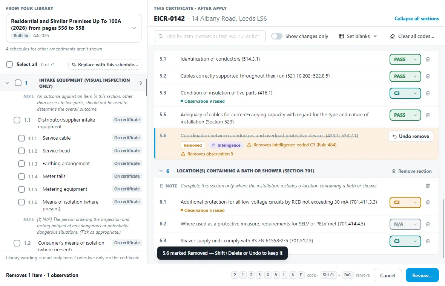Click the P shortcut key for pass code
Image resolution: width=445 pixels, height=286 pixels.
[x=235, y=275]
